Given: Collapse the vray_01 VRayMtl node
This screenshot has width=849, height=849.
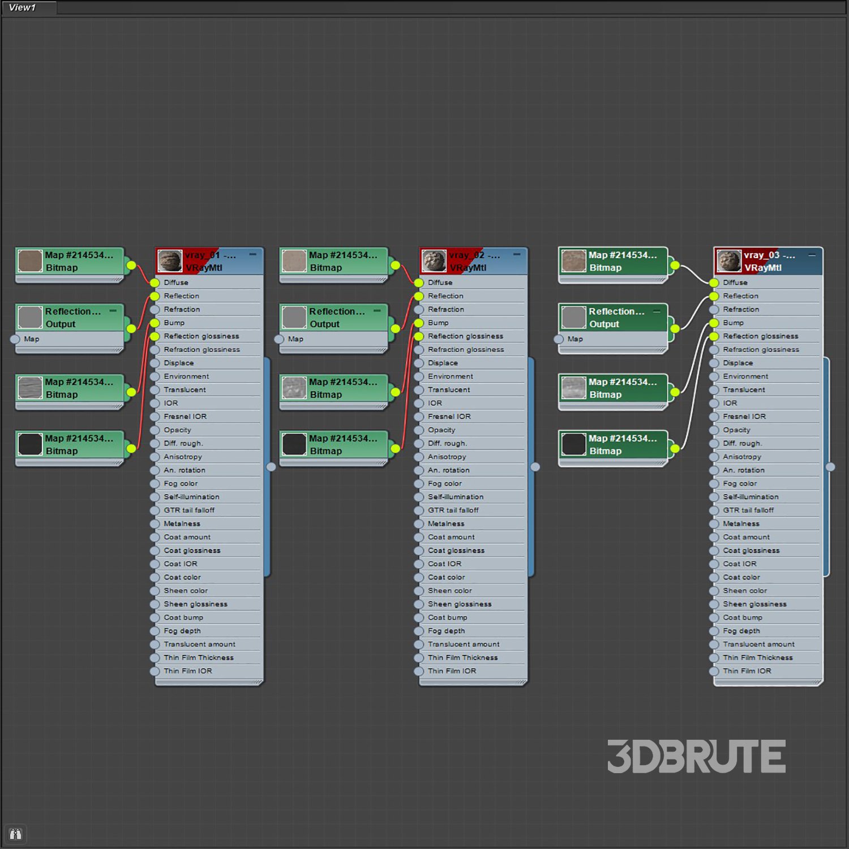Looking at the screenshot, I should click(253, 255).
